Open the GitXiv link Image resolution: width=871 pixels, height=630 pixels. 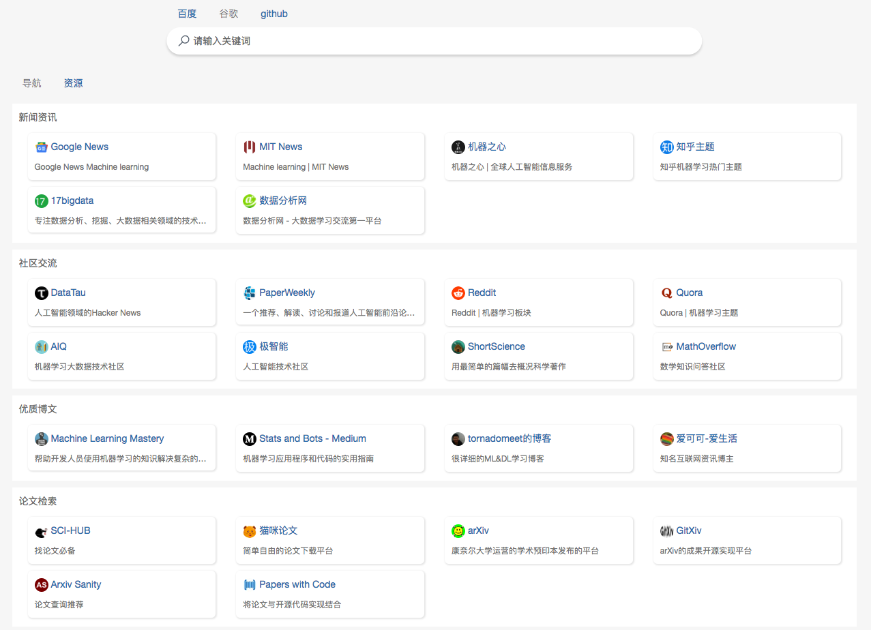pos(689,530)
